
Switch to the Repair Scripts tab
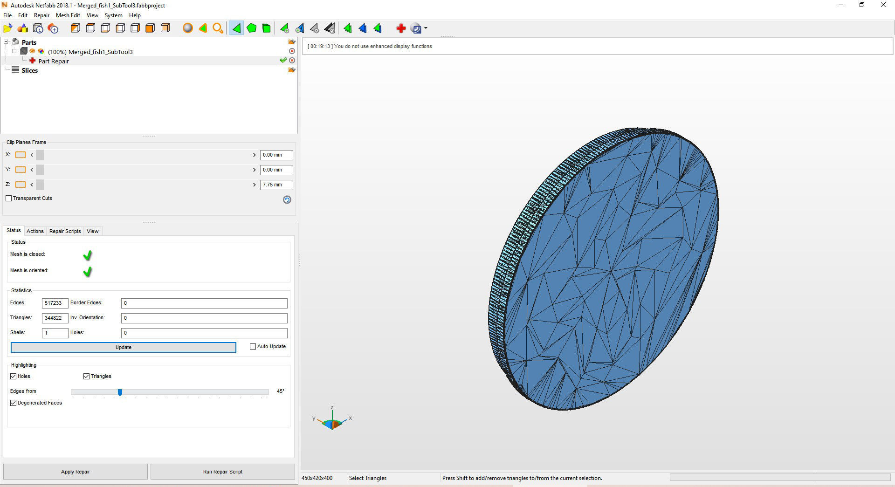click(x=65, y=231)
